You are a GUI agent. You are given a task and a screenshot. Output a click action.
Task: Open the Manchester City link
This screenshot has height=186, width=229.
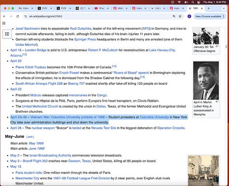pos(27,178)
